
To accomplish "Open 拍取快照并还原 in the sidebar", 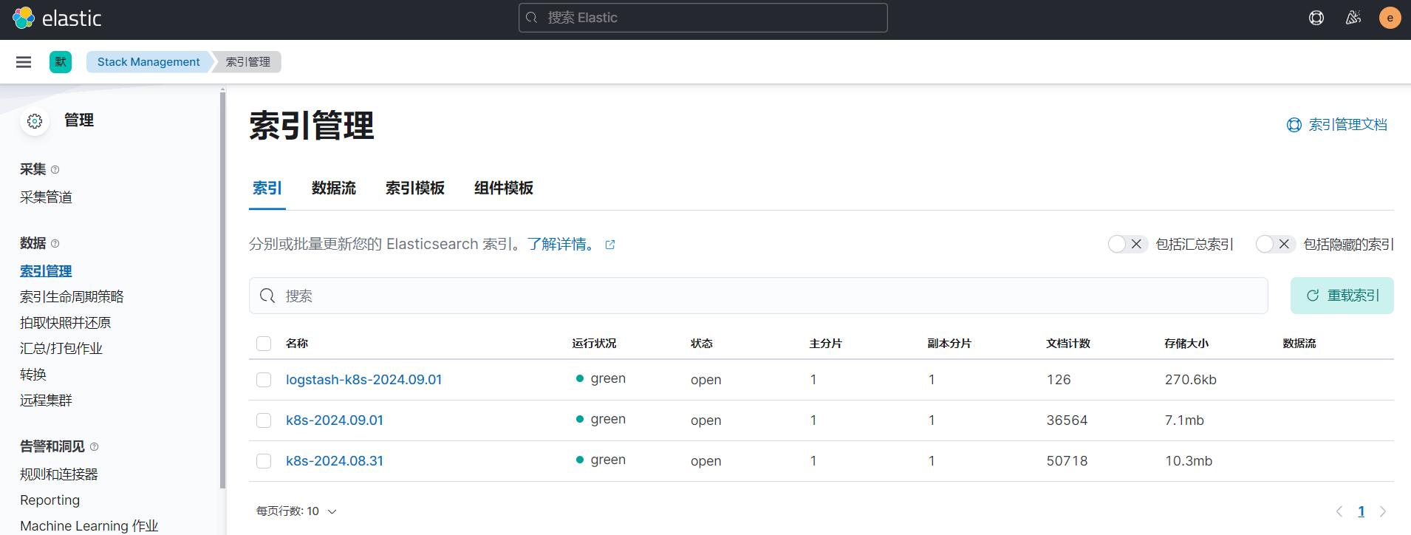I will click(65, 323).
